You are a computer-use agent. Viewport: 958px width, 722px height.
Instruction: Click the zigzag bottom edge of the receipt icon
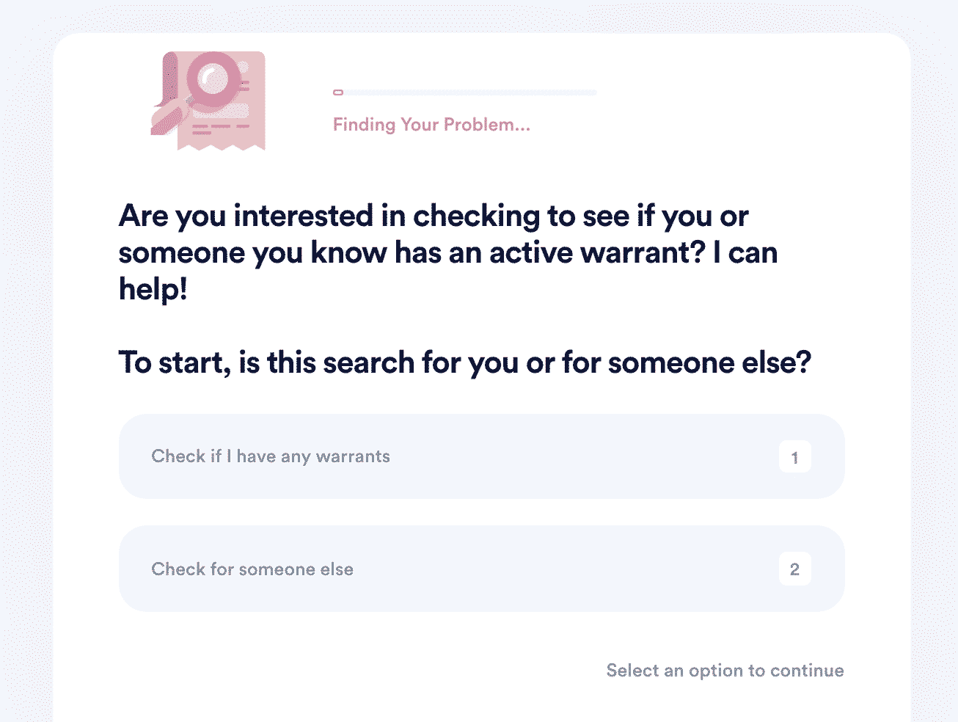tap(221, 145)
